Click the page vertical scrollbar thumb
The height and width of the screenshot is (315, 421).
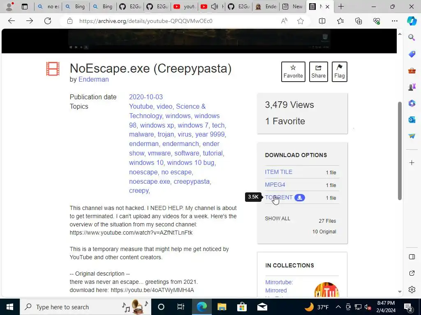[400, 151]
